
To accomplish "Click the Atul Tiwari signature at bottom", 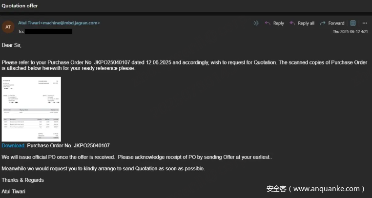I will pos(13,191).
